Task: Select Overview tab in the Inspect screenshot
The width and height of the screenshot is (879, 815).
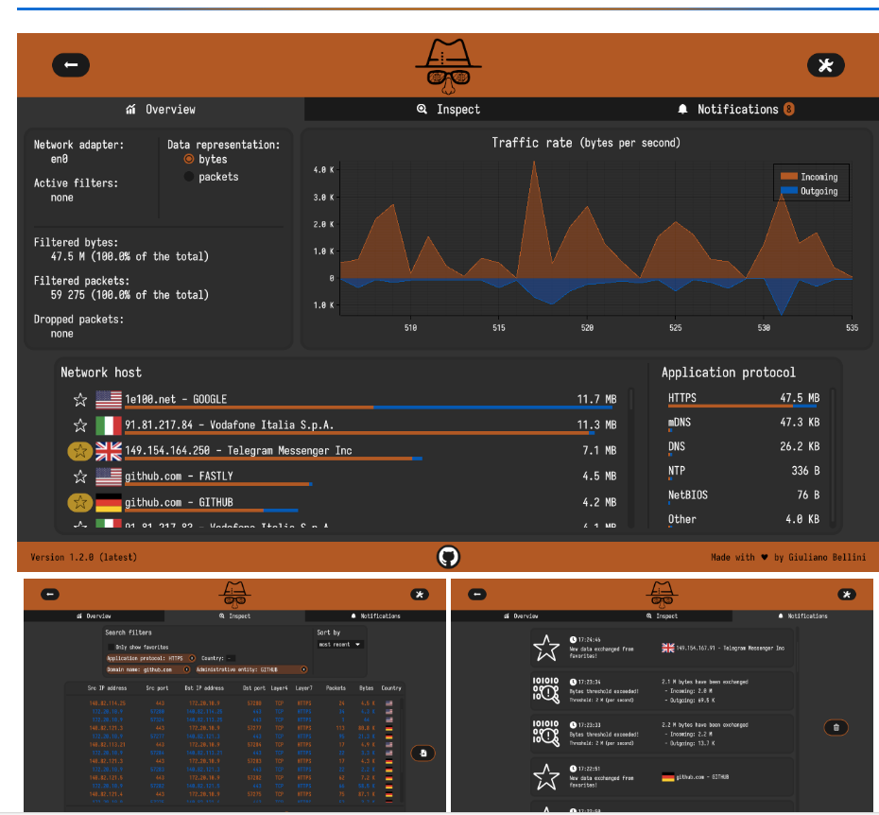Action: point(95,616)
